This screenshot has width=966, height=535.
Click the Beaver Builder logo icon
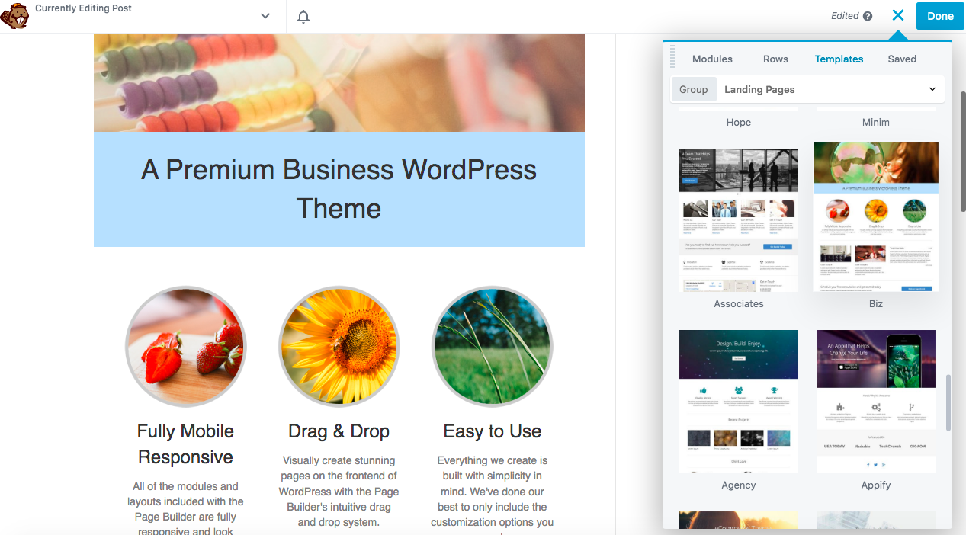tap(15, 16)
